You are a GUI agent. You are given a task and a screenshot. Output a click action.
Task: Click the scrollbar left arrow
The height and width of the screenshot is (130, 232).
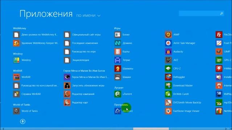[3, 129]
